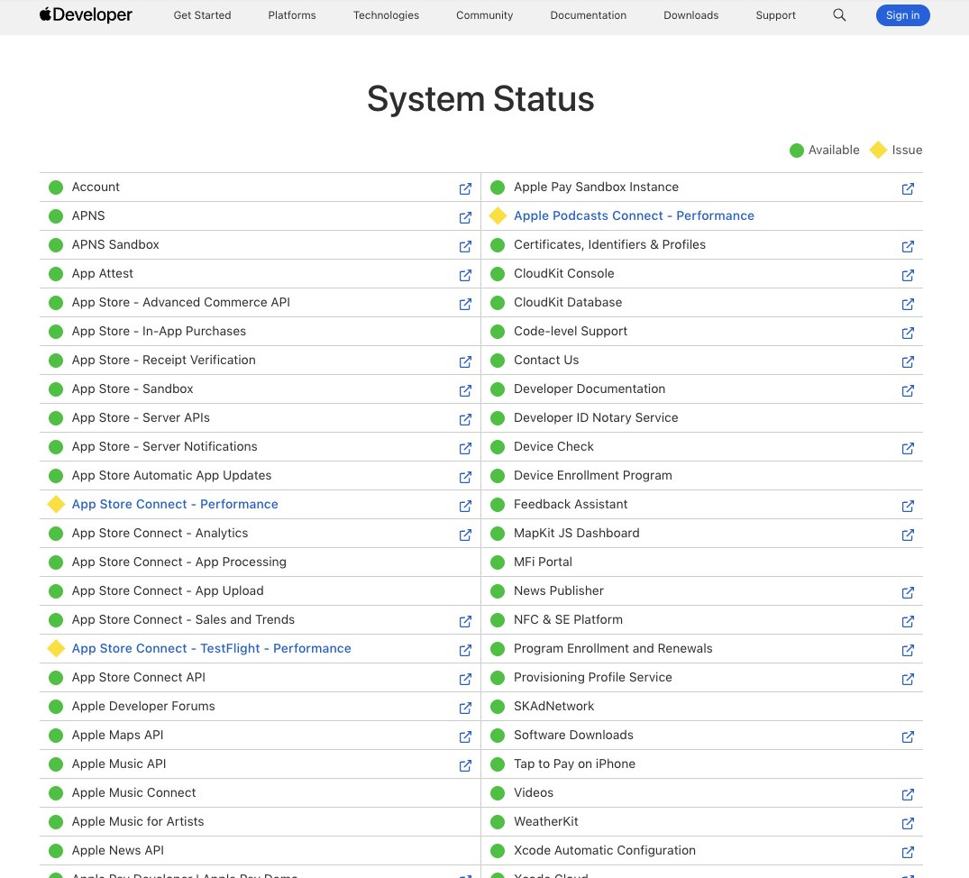The image size is (969, 878).
Task: Click the 'Issue' legend label
Action: 907,151
